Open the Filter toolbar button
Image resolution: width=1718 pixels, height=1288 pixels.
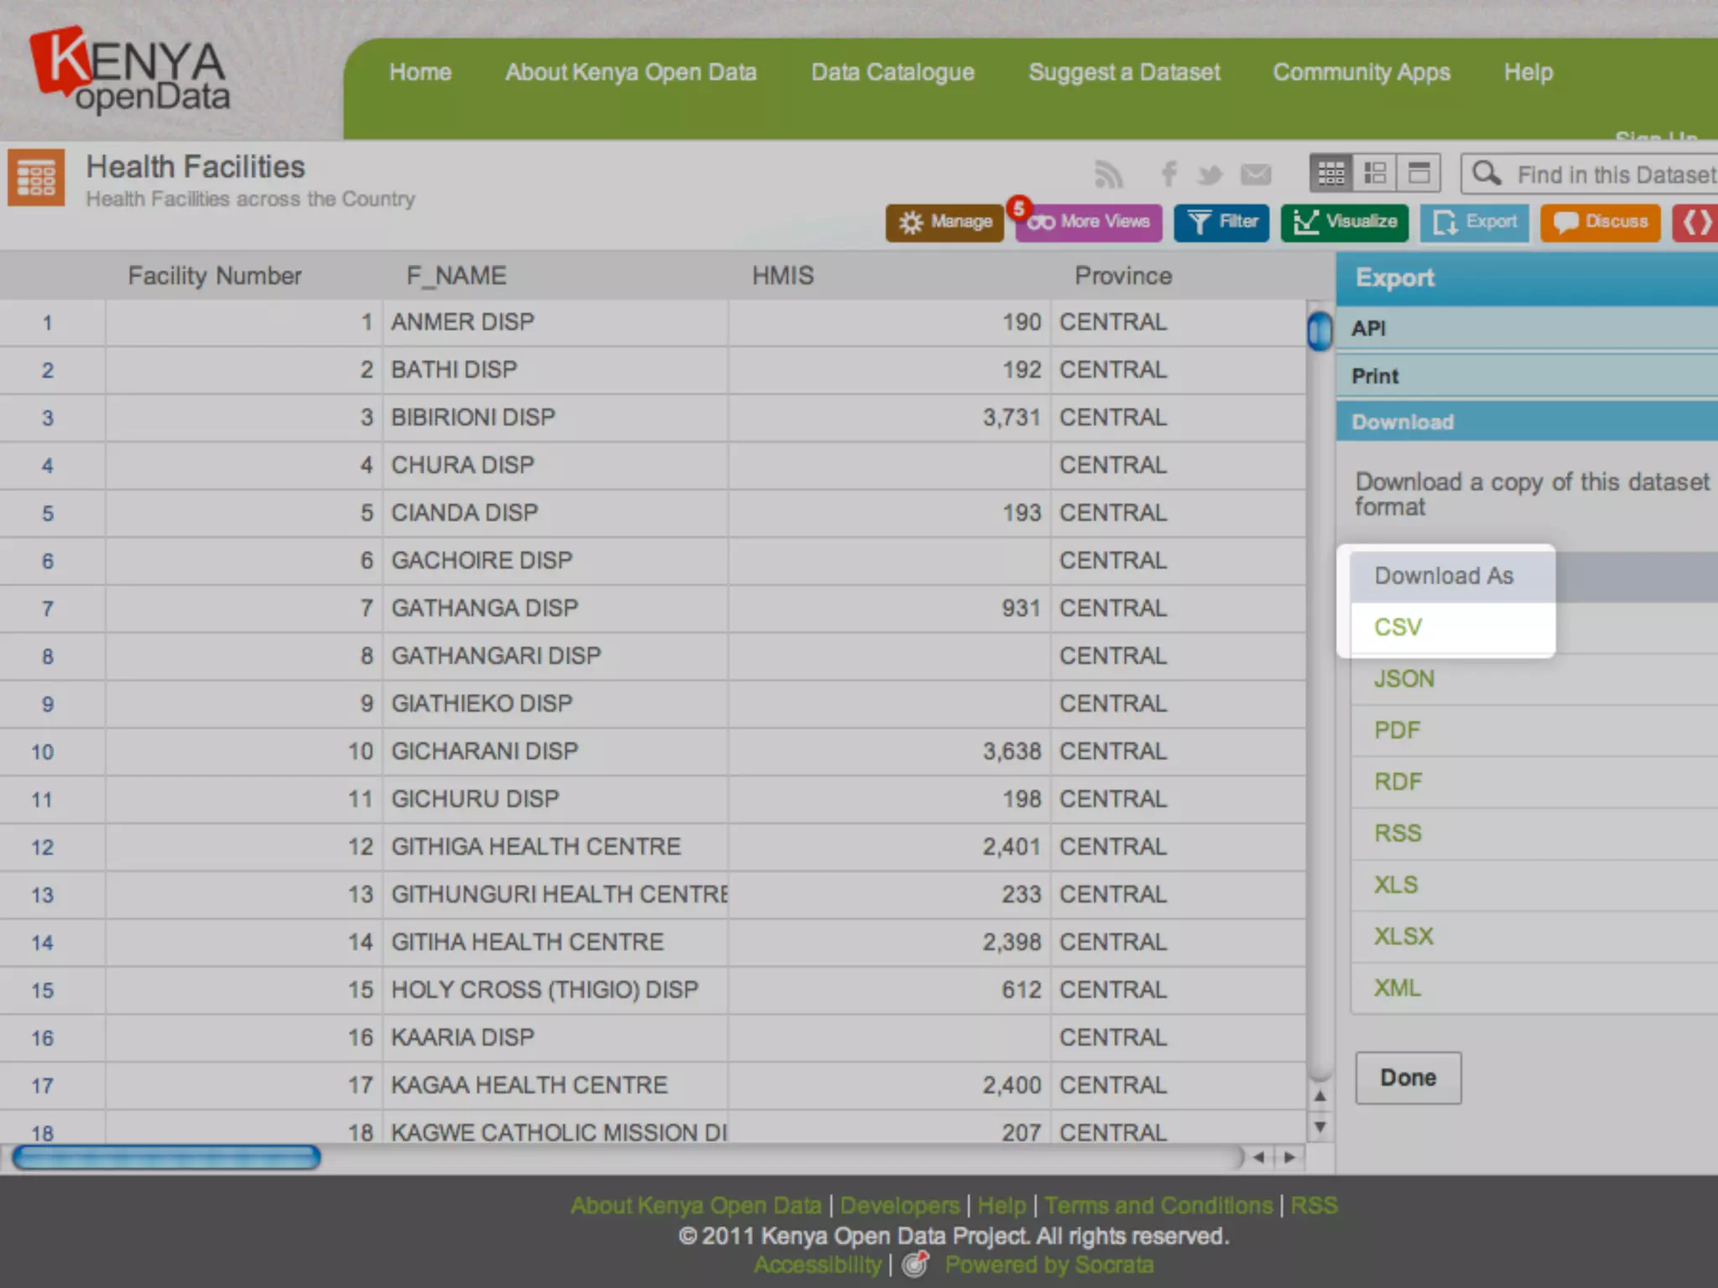pos(1221,222)
